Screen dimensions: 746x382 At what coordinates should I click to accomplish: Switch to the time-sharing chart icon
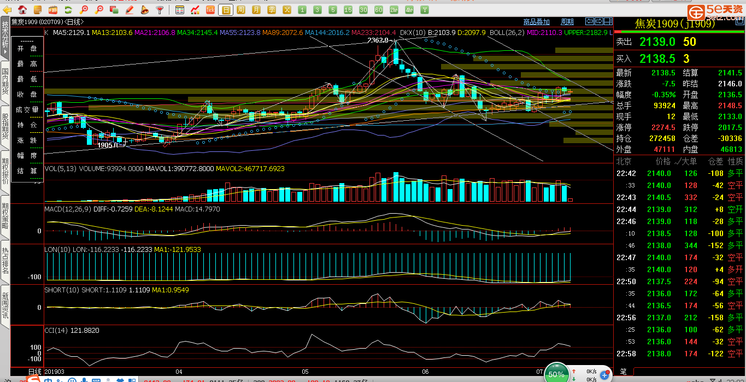coord(195,10)
